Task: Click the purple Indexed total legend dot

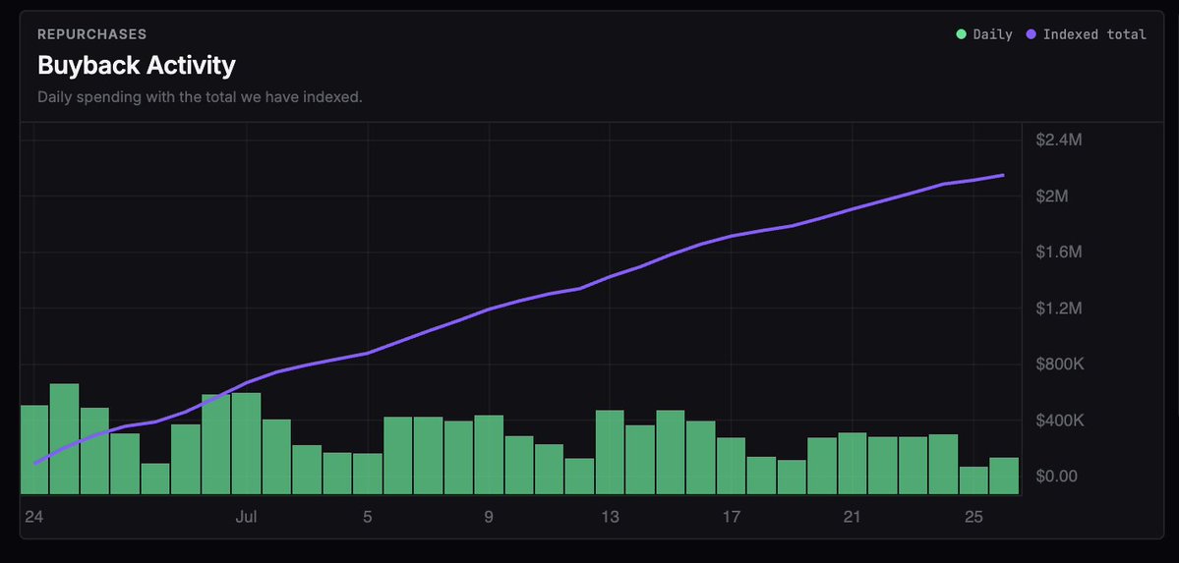Action: [1031, 34]
